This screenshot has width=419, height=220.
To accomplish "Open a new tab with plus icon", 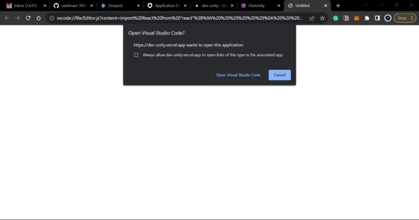I will (x=338, y=6).
